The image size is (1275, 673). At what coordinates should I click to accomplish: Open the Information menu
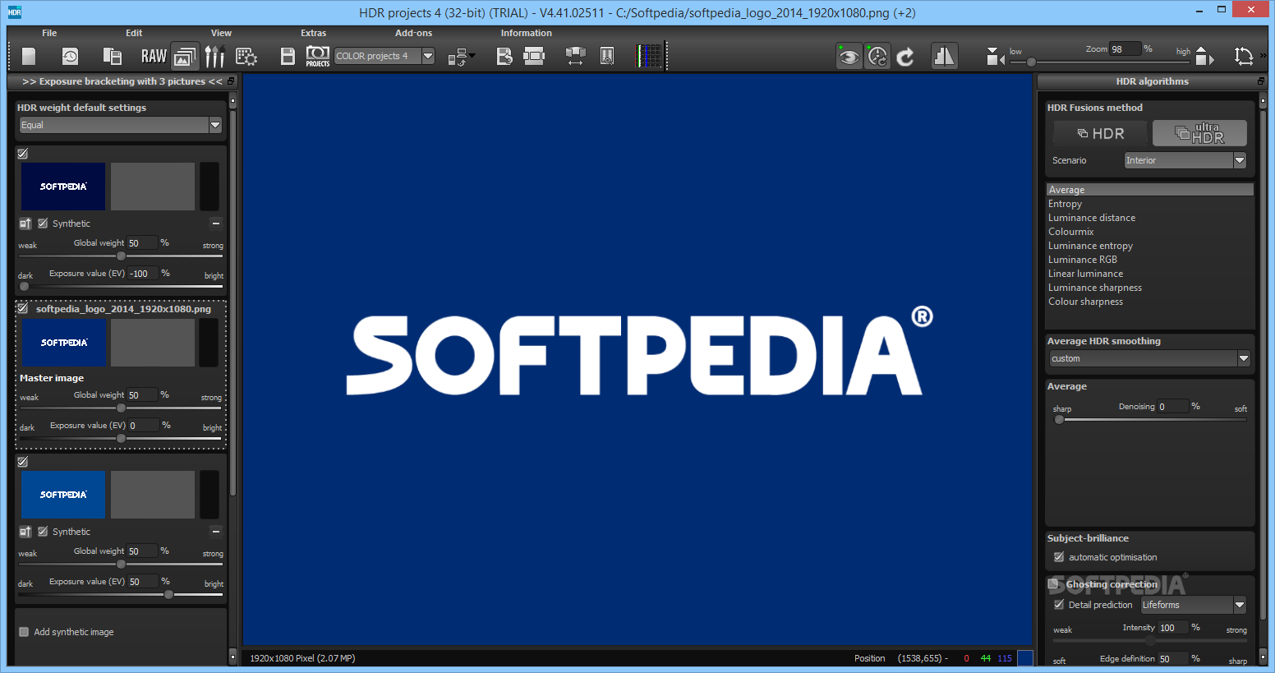point(527,33)
